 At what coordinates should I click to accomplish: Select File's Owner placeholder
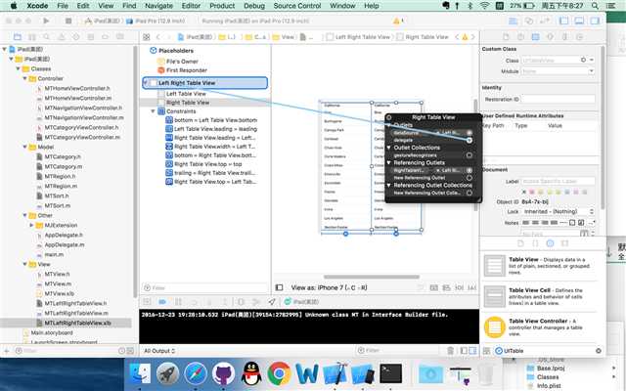tap(182, 62)
